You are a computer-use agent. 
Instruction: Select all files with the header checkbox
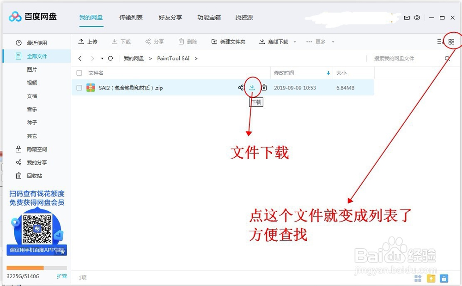79,73
